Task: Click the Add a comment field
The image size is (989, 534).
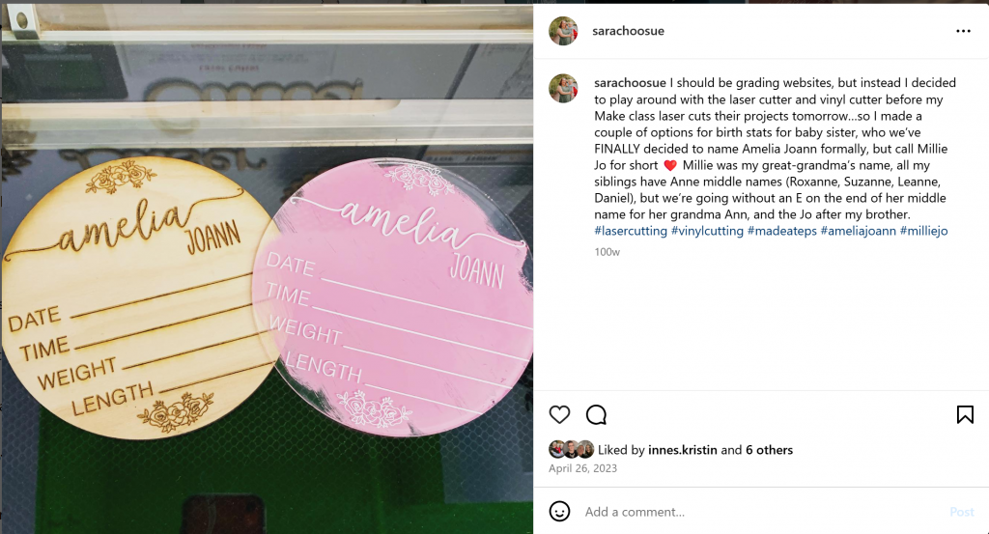Action: (x=757, y=512)
